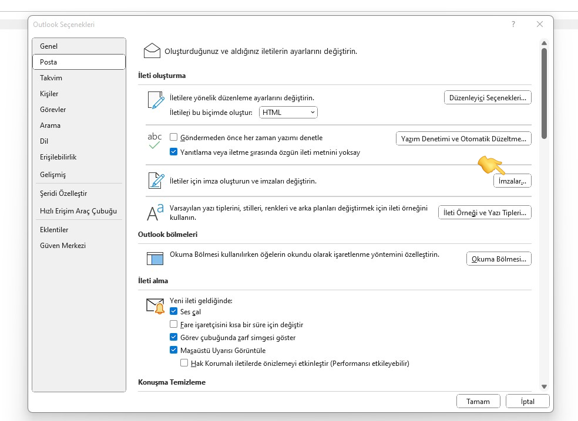Open the İmzalar dialog
Viewport: 578px width, 421px height.
click(x=512, y=181)
